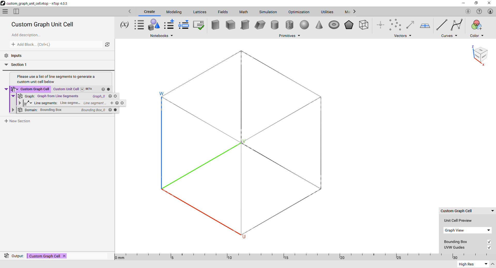Click the view orientation cube

pos(480,54)
